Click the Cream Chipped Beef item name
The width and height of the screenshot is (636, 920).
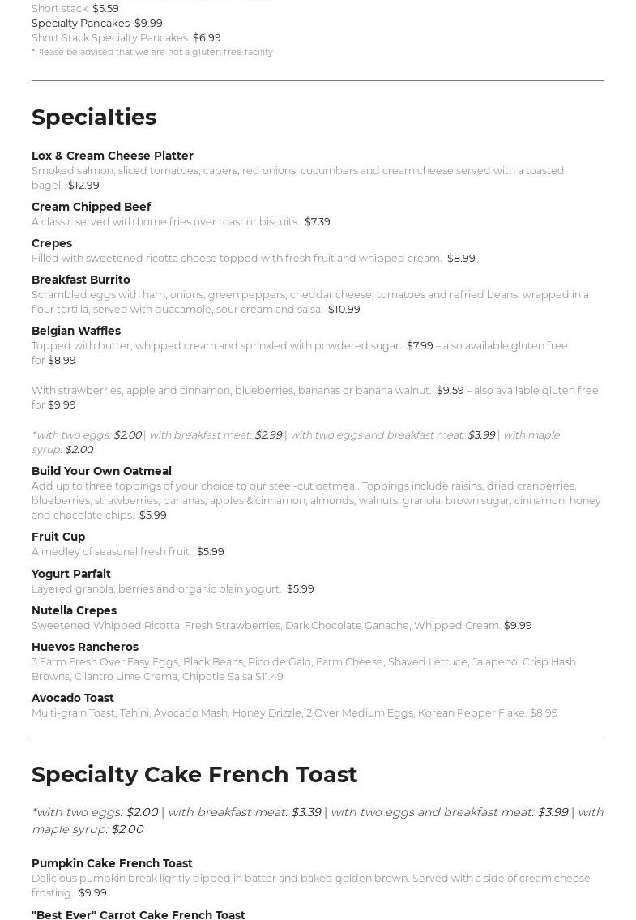[91, 207]
